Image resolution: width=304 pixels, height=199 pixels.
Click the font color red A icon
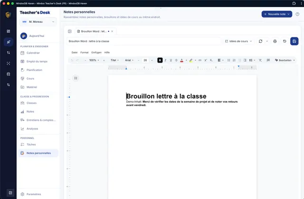point(181,60)
